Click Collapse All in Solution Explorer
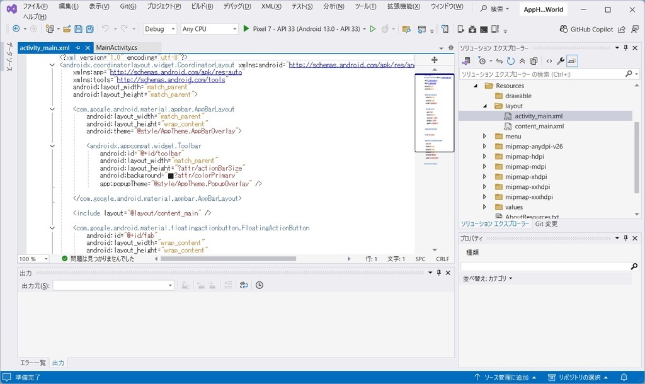This screenshot has height=384, width=645. 522,60
